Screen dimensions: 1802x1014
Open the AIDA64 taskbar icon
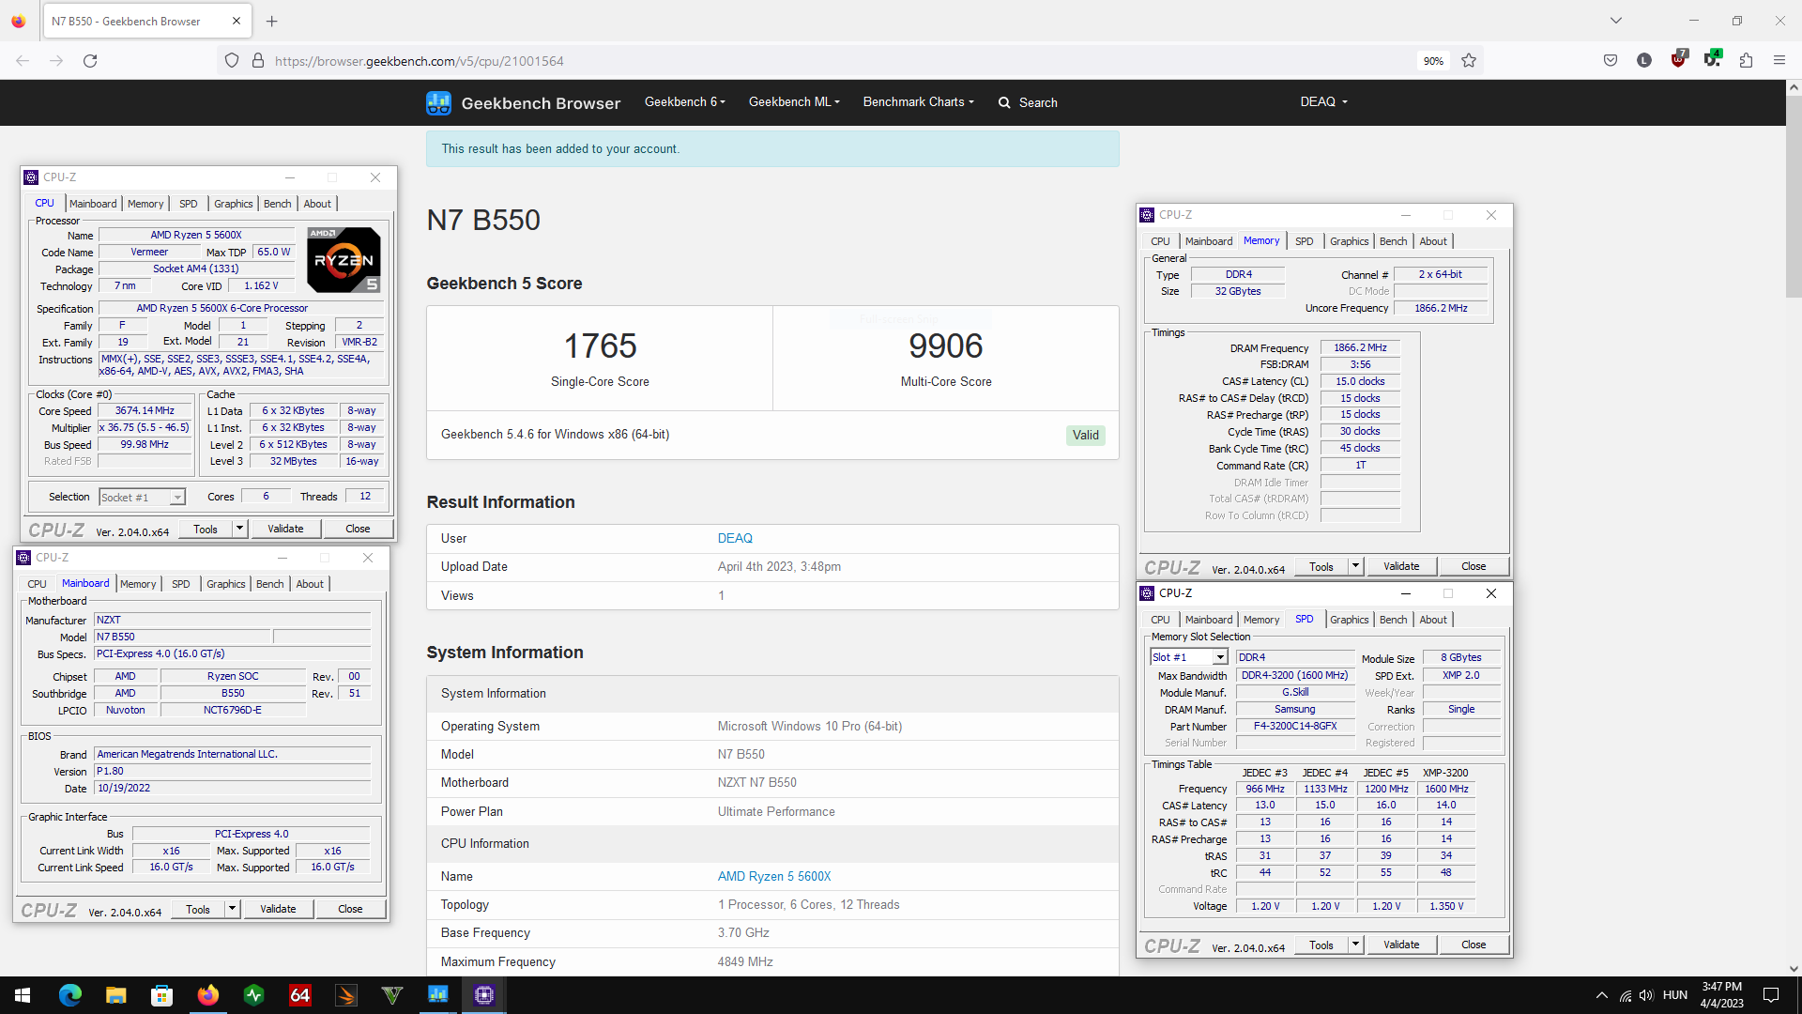(300, 995)
